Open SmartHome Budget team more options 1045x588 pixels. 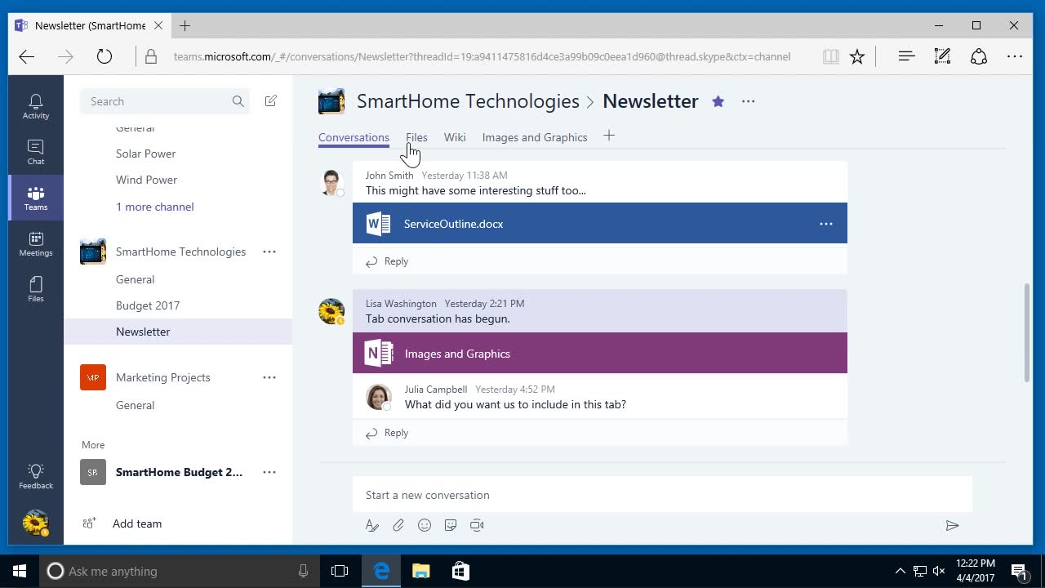[x=269, y=472]
